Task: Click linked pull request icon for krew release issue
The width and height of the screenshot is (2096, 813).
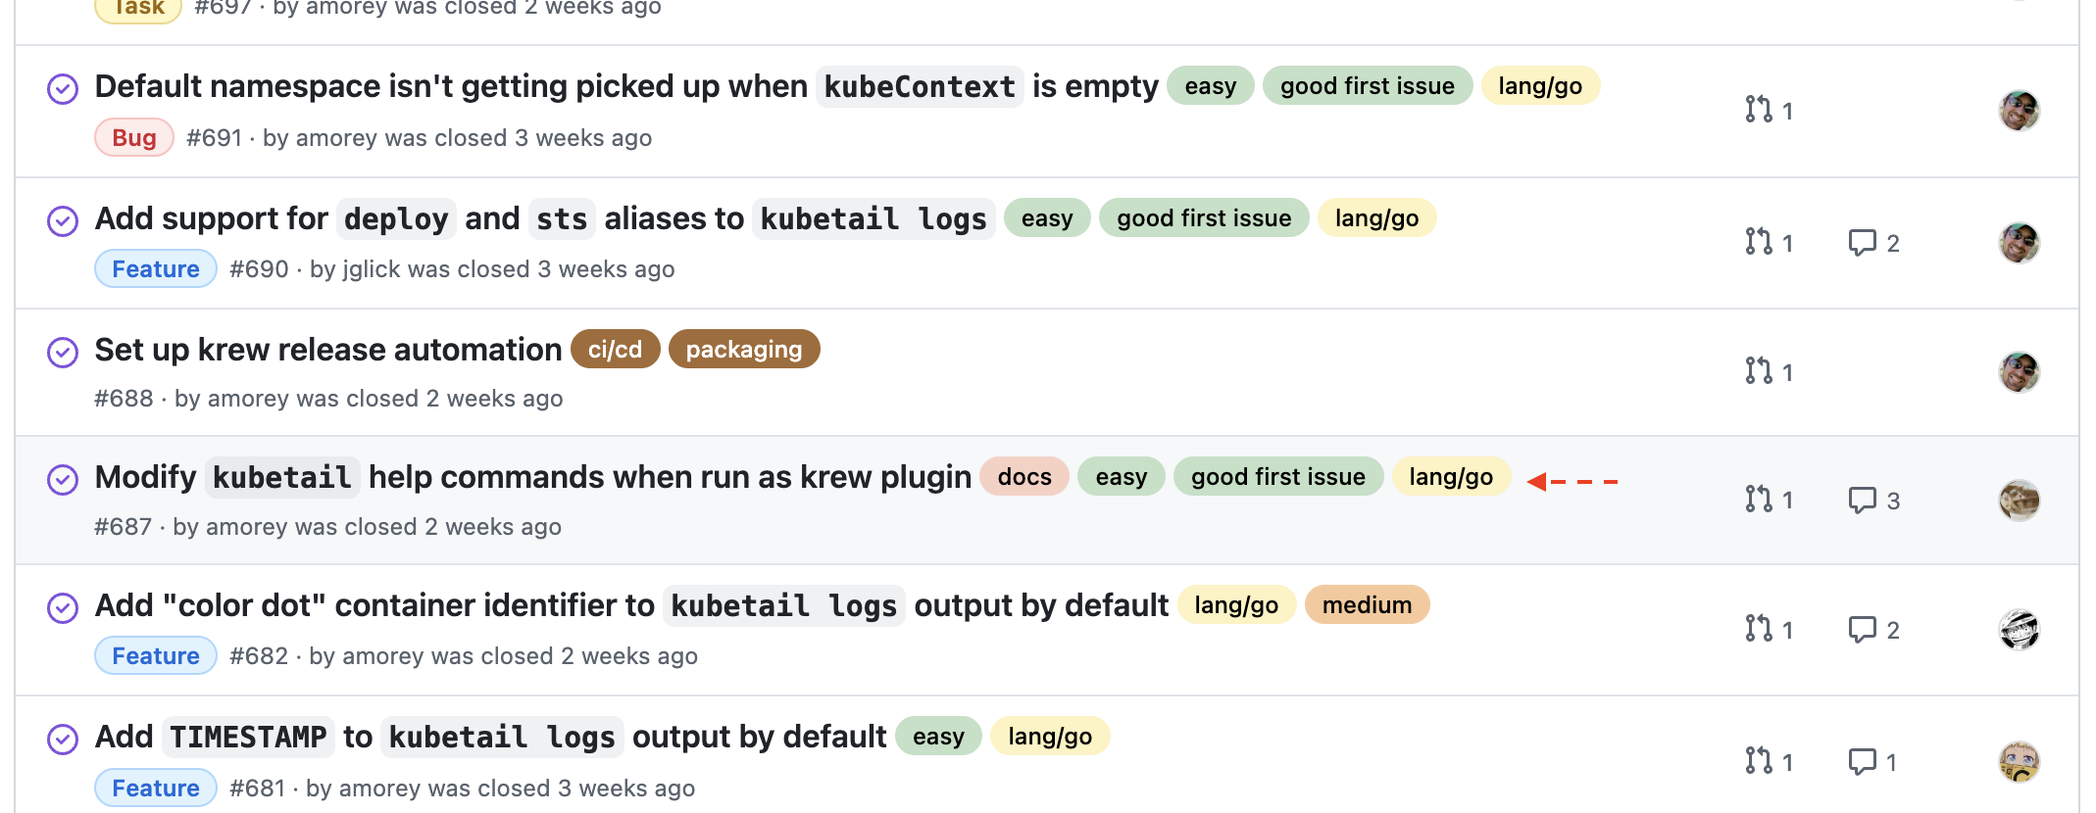Action: (x=1759, y=371)
